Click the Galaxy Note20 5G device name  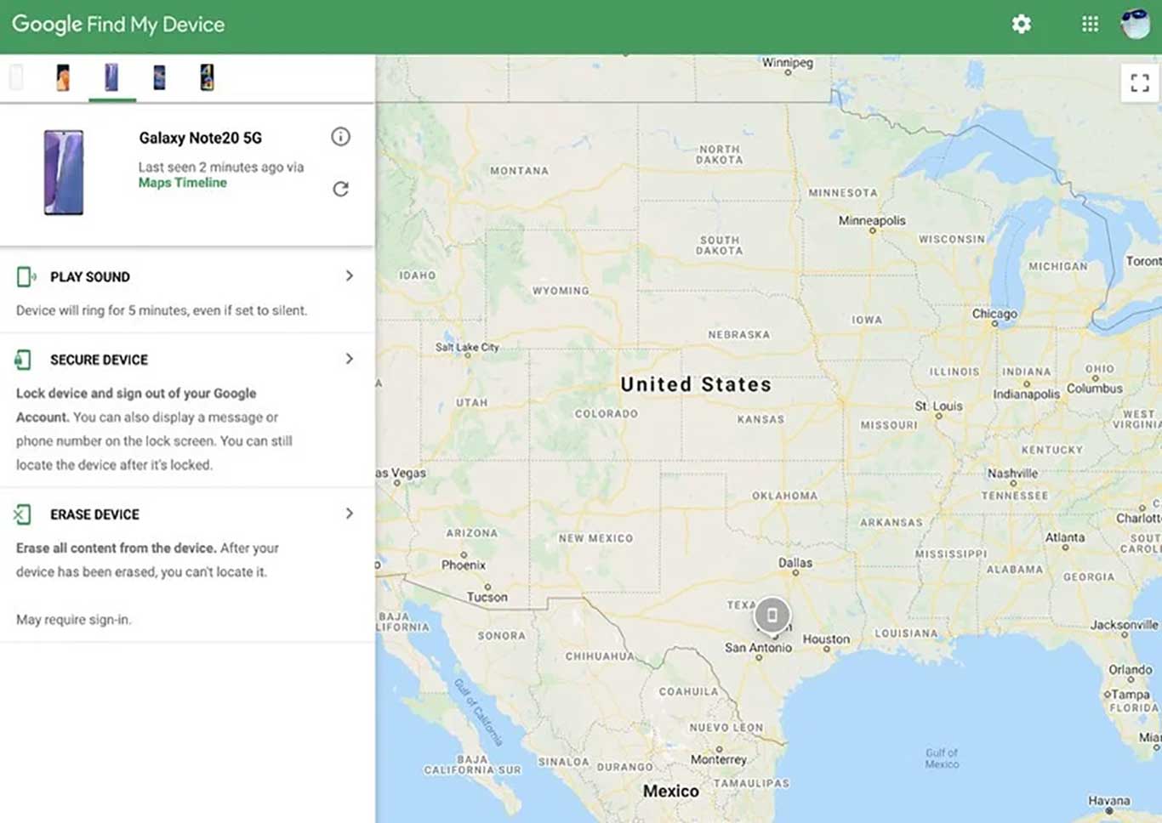point(201,138)
